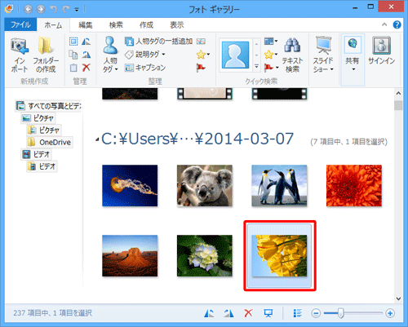Click the red X delete icon in ribbon
The width and height of the screenshot is (408, 327).
tap(86, 67)
